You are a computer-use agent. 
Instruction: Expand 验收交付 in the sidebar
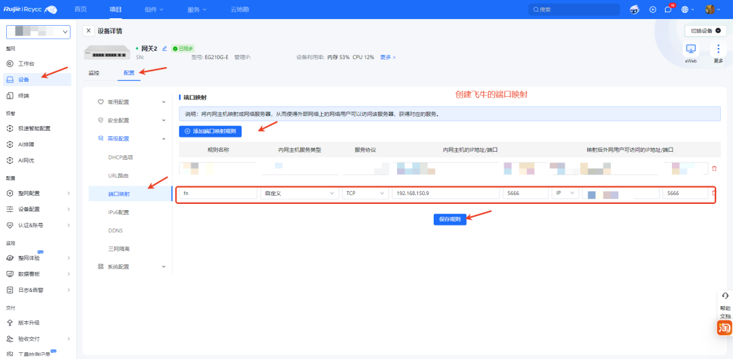(37, 339)
